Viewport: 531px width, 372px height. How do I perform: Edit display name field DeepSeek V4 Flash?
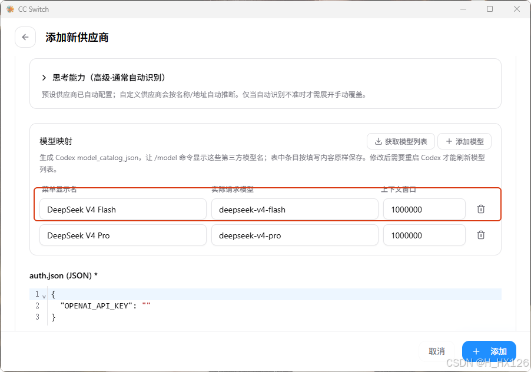[123, 210]
